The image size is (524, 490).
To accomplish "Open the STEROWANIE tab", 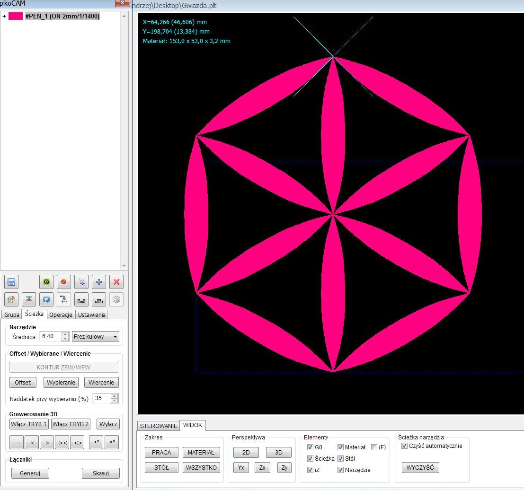I will tap(159, 426).
